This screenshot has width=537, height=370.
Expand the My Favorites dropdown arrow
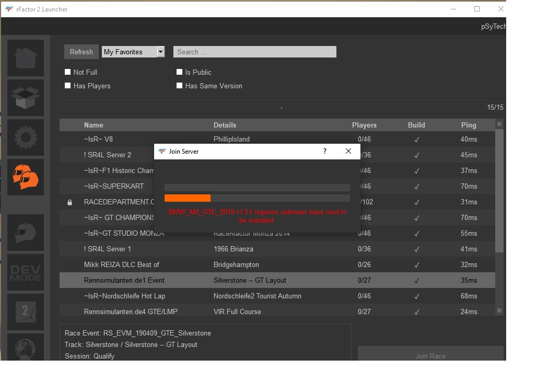click(x=161, y=52)
